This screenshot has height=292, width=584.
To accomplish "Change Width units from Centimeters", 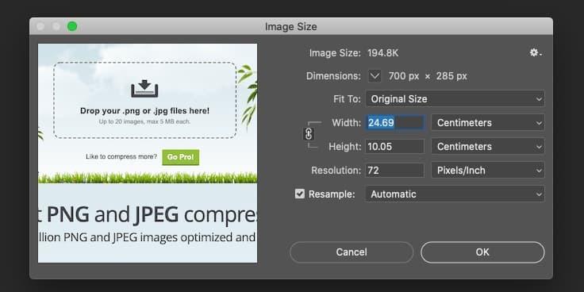I will point(488,123).
